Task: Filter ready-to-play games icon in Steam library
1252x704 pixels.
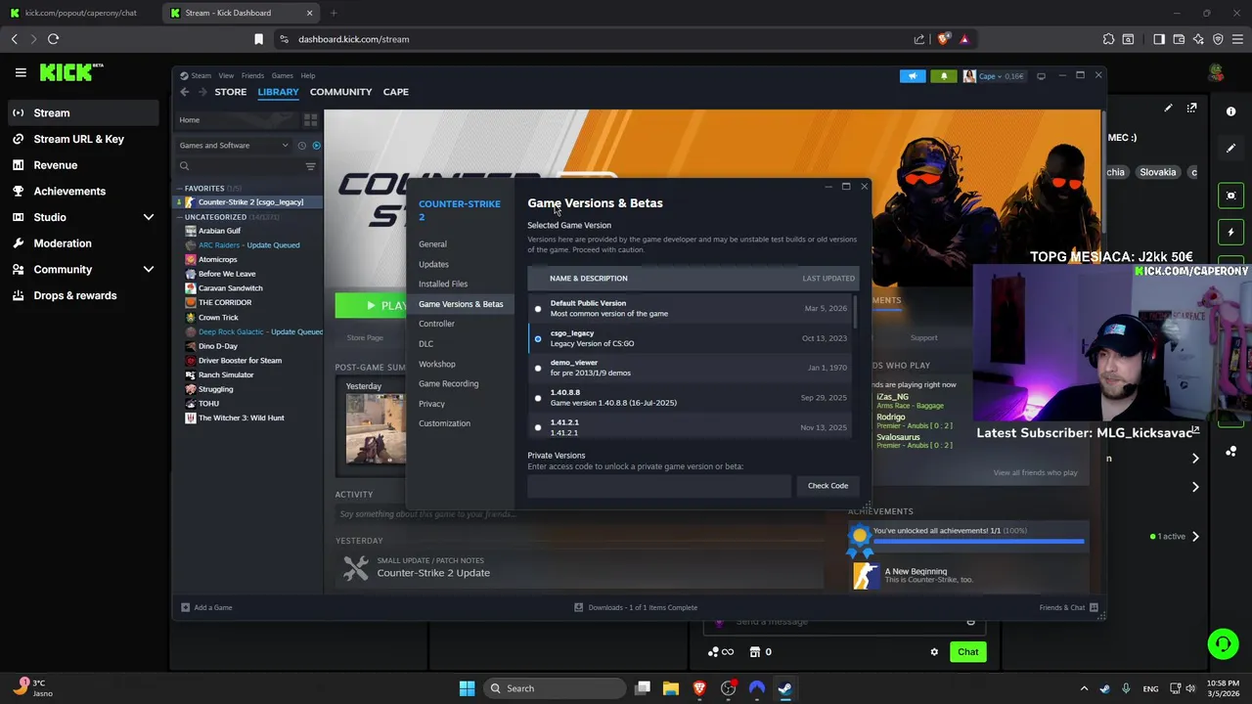Action: tap(316, 146)
